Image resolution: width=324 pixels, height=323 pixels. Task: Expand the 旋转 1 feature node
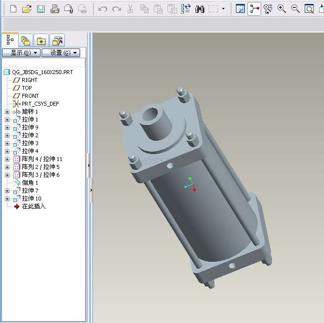(7, 112)
